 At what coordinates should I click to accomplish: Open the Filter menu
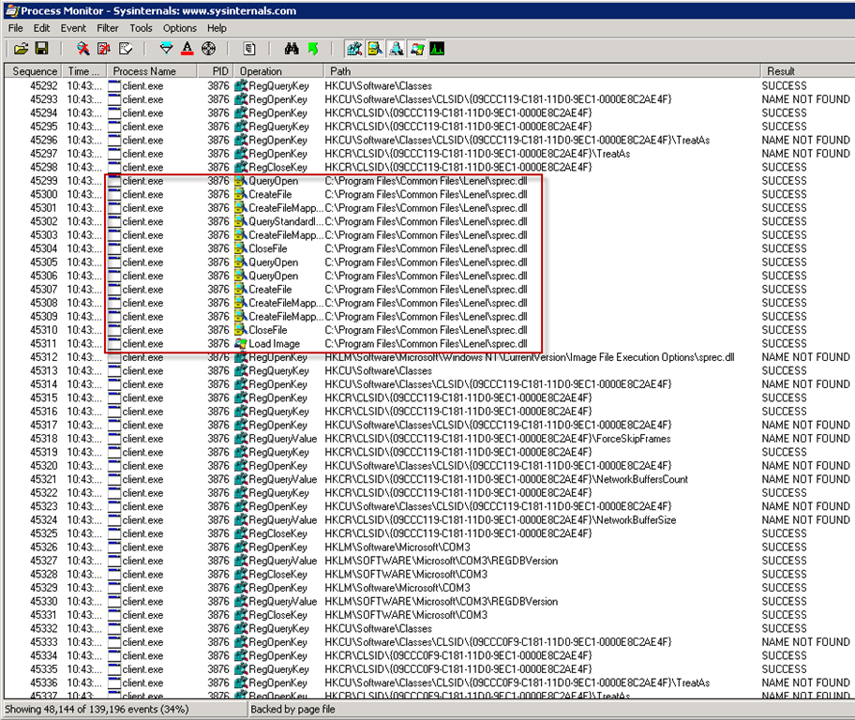(x=108, y=28)
